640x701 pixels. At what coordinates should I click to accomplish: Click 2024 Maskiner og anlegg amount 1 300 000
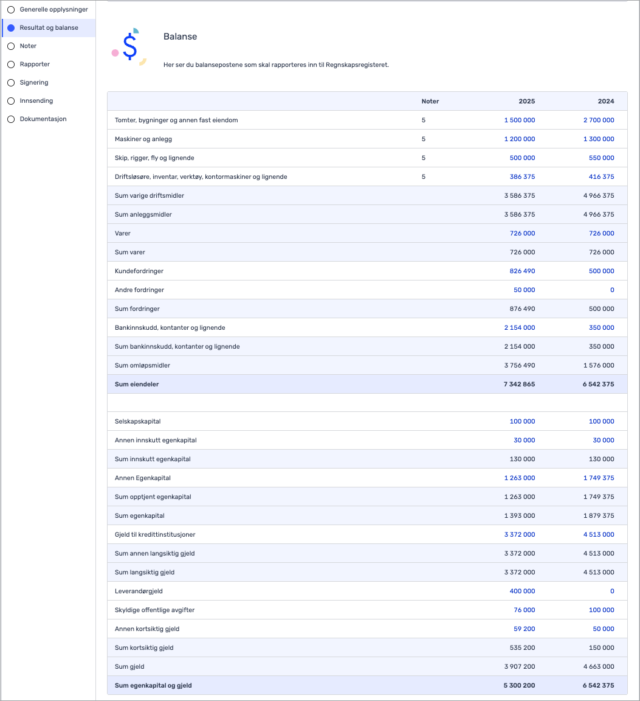[x=598, y=139]
